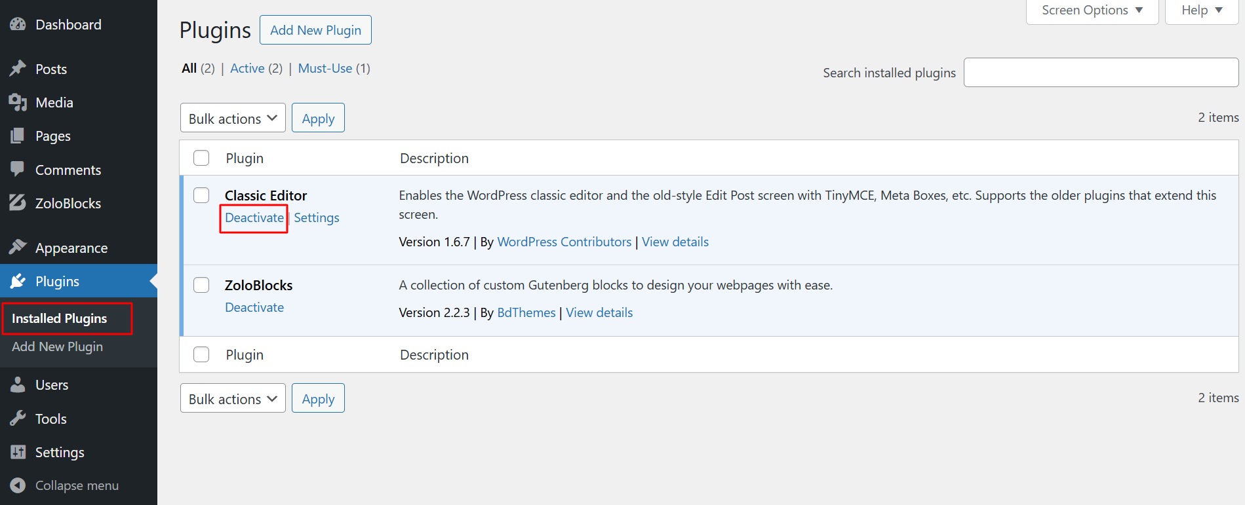Expand the Help dropdown tab
This screenshot has height=505, width=1245.
click(x=1201, y=10)
